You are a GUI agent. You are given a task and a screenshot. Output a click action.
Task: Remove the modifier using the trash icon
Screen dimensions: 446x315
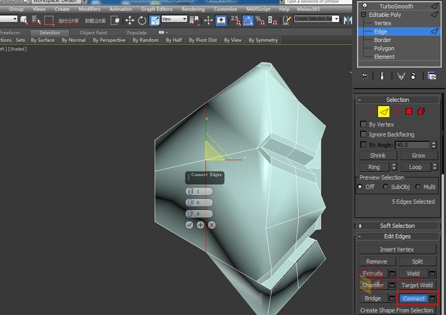[412, 76]
